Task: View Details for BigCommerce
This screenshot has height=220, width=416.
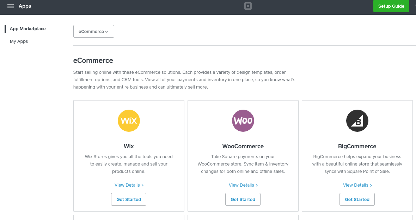Action: 357,185
